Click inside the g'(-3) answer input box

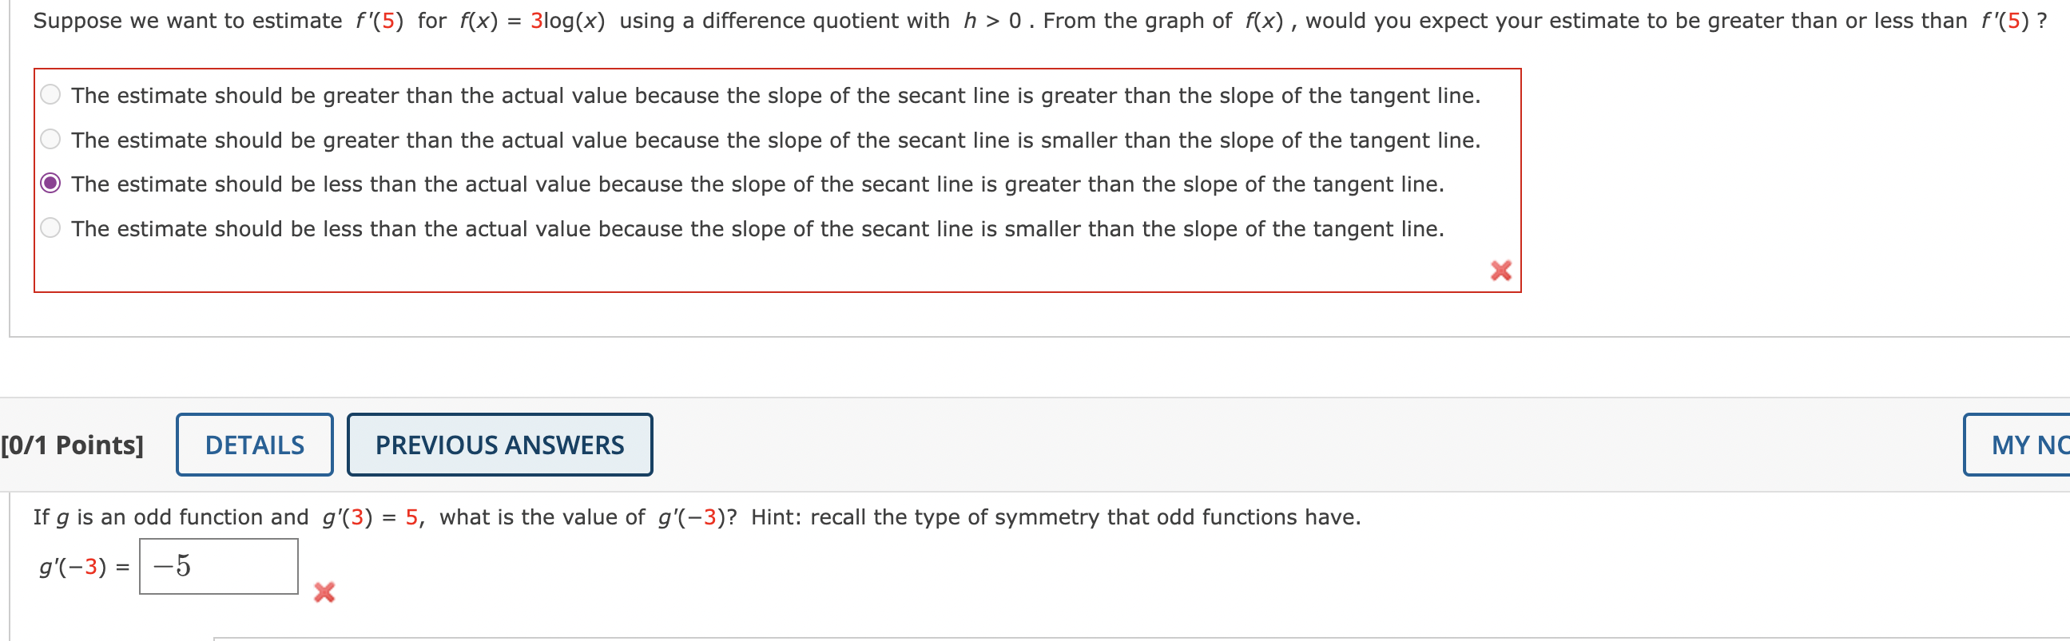[217, 565]
